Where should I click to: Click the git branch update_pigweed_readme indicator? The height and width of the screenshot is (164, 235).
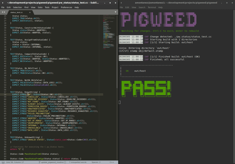52,162
